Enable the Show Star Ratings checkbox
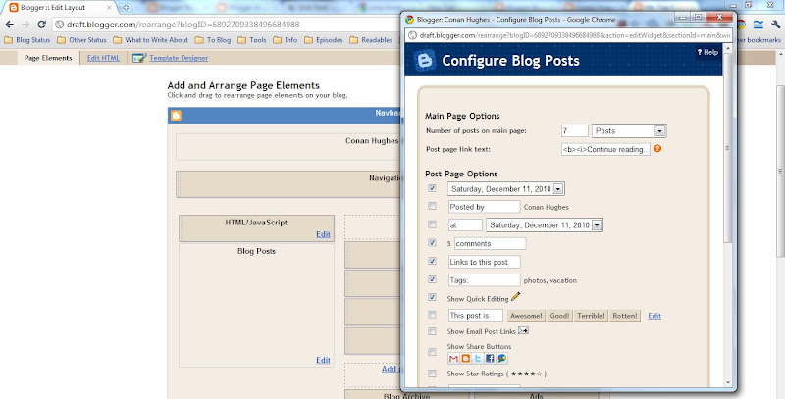The image size is (785, 399). coord(432,374)
